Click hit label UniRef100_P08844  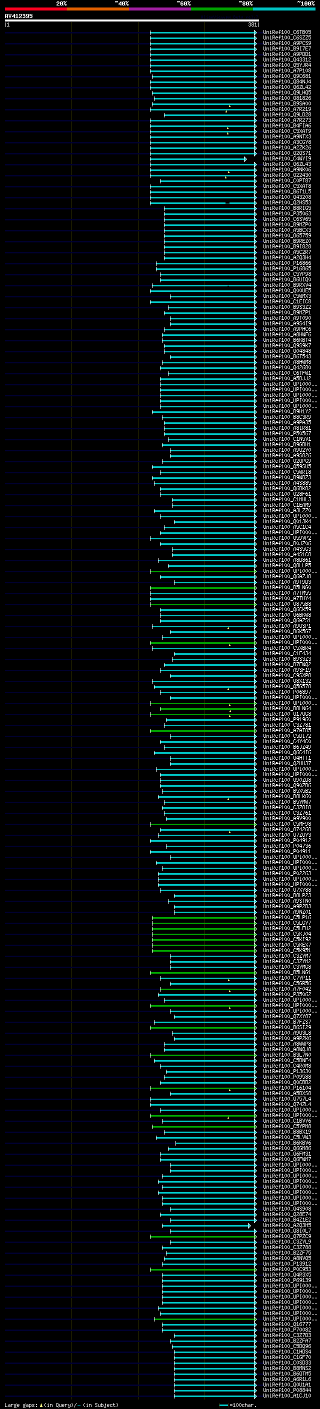coord(286,1391)
